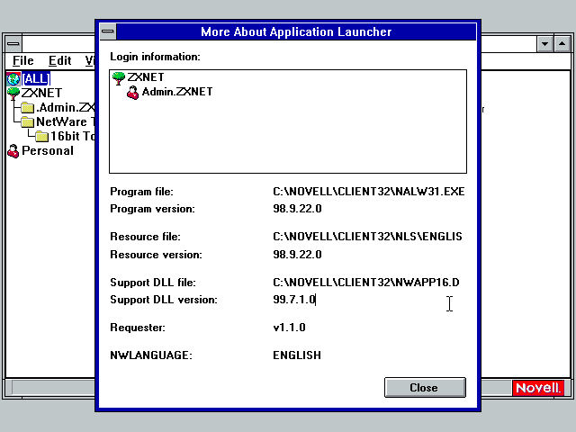Click Admin.ZXNET text in Login information list
576x432 pixels.
click(x=177, y=92)
